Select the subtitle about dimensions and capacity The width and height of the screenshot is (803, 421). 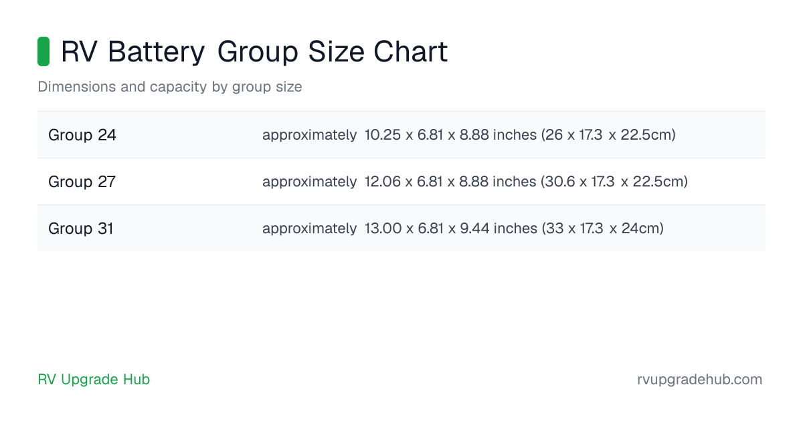170,87
